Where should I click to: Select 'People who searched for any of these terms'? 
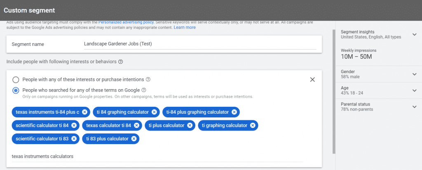point(16,90)
